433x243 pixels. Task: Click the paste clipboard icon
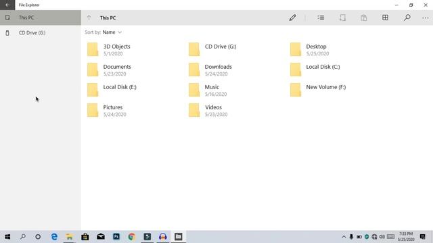[364, 18]
